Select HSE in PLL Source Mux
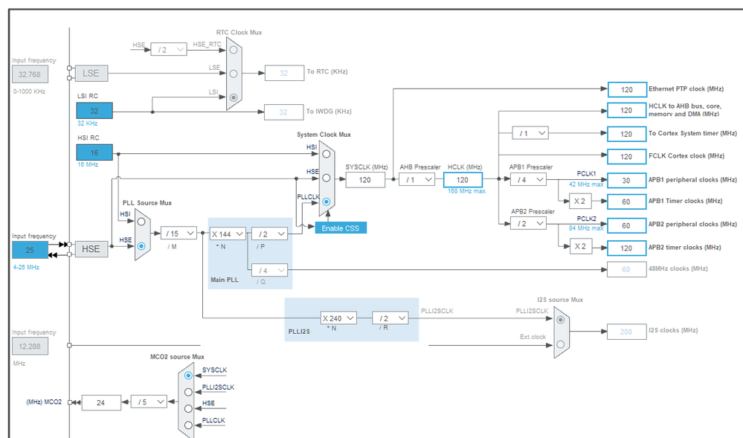 (141, 246)
